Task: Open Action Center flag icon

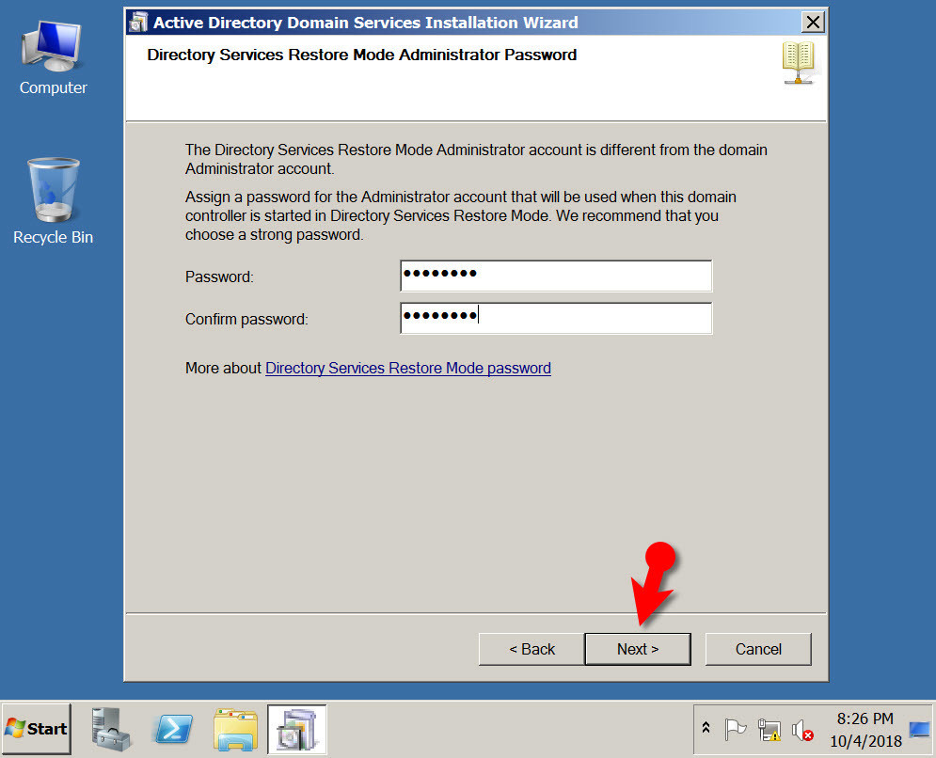Action: [735, 730]
